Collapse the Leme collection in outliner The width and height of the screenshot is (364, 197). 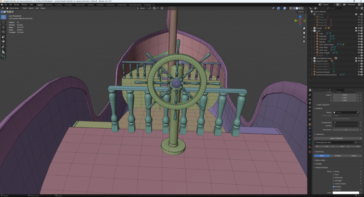(x=312, y=31)
